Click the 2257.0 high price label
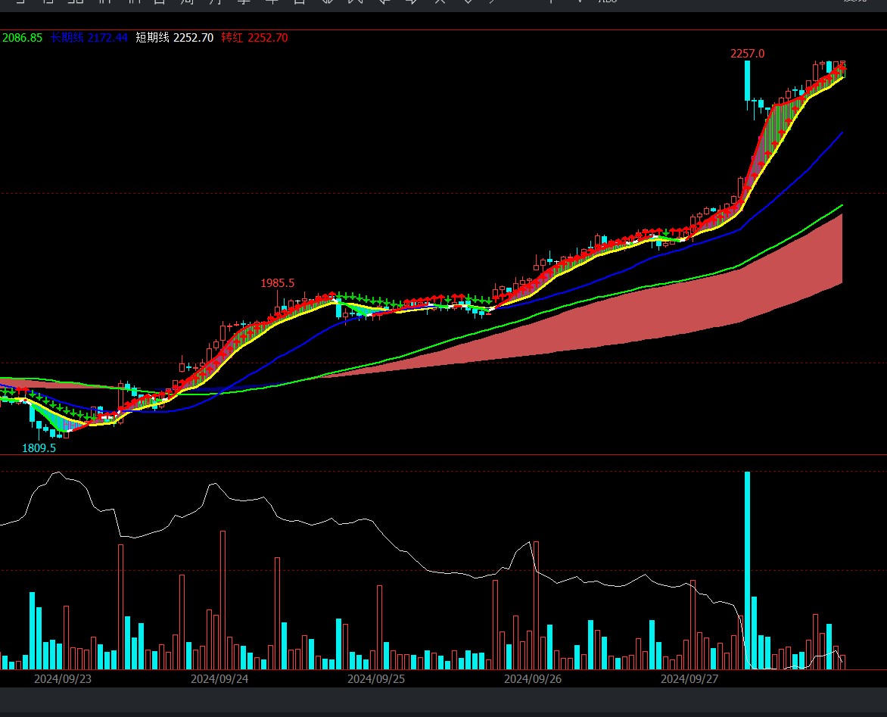 point(747,54)
